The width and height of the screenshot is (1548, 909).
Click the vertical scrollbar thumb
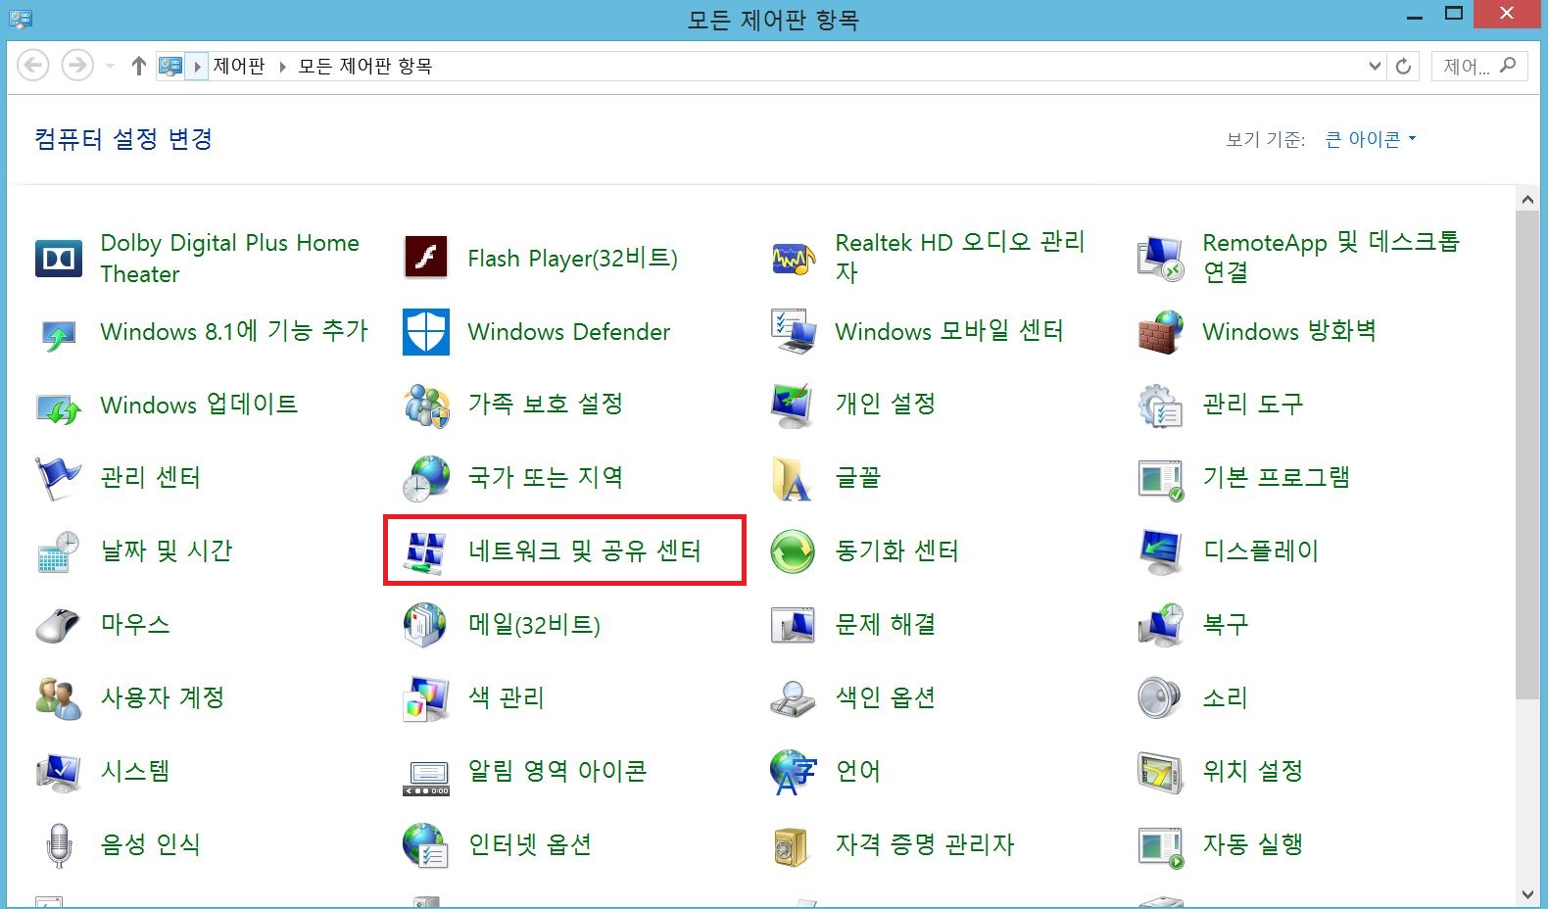click(1527, 454)
